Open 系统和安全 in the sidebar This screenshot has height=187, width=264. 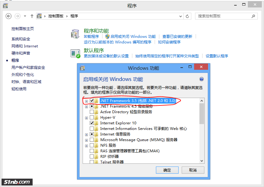[x=21, y=39]
